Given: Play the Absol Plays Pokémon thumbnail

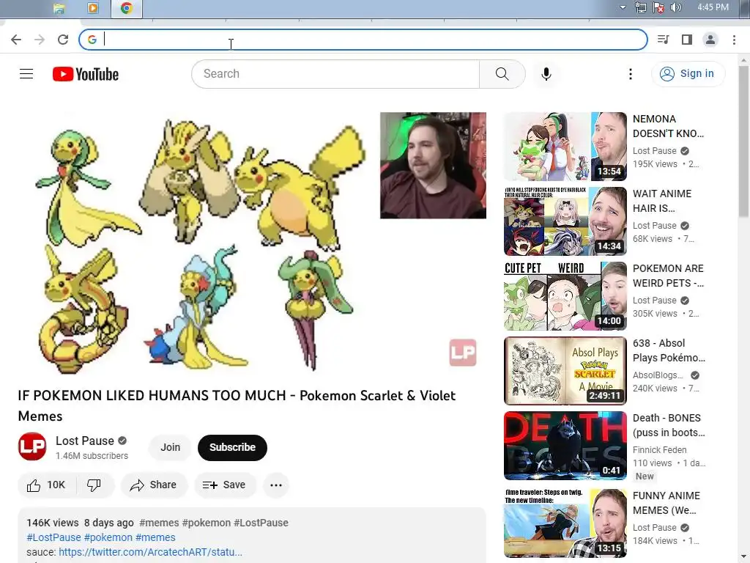Looking at the screenshot, I should pyautogui.click(x=565, y=370).
